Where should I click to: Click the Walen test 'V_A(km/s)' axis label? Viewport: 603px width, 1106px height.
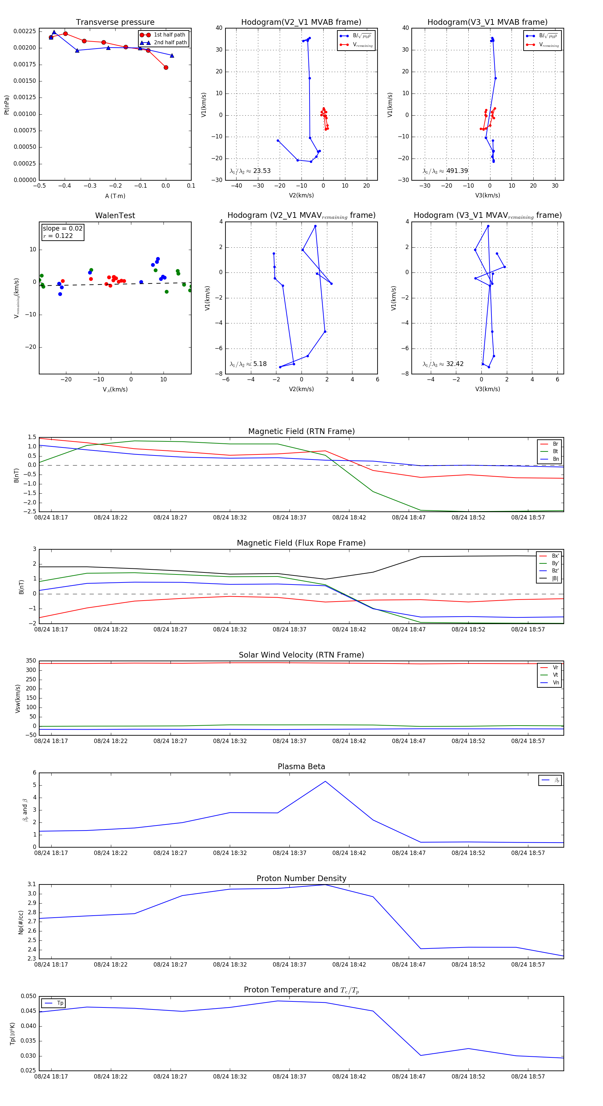point(115,389)
